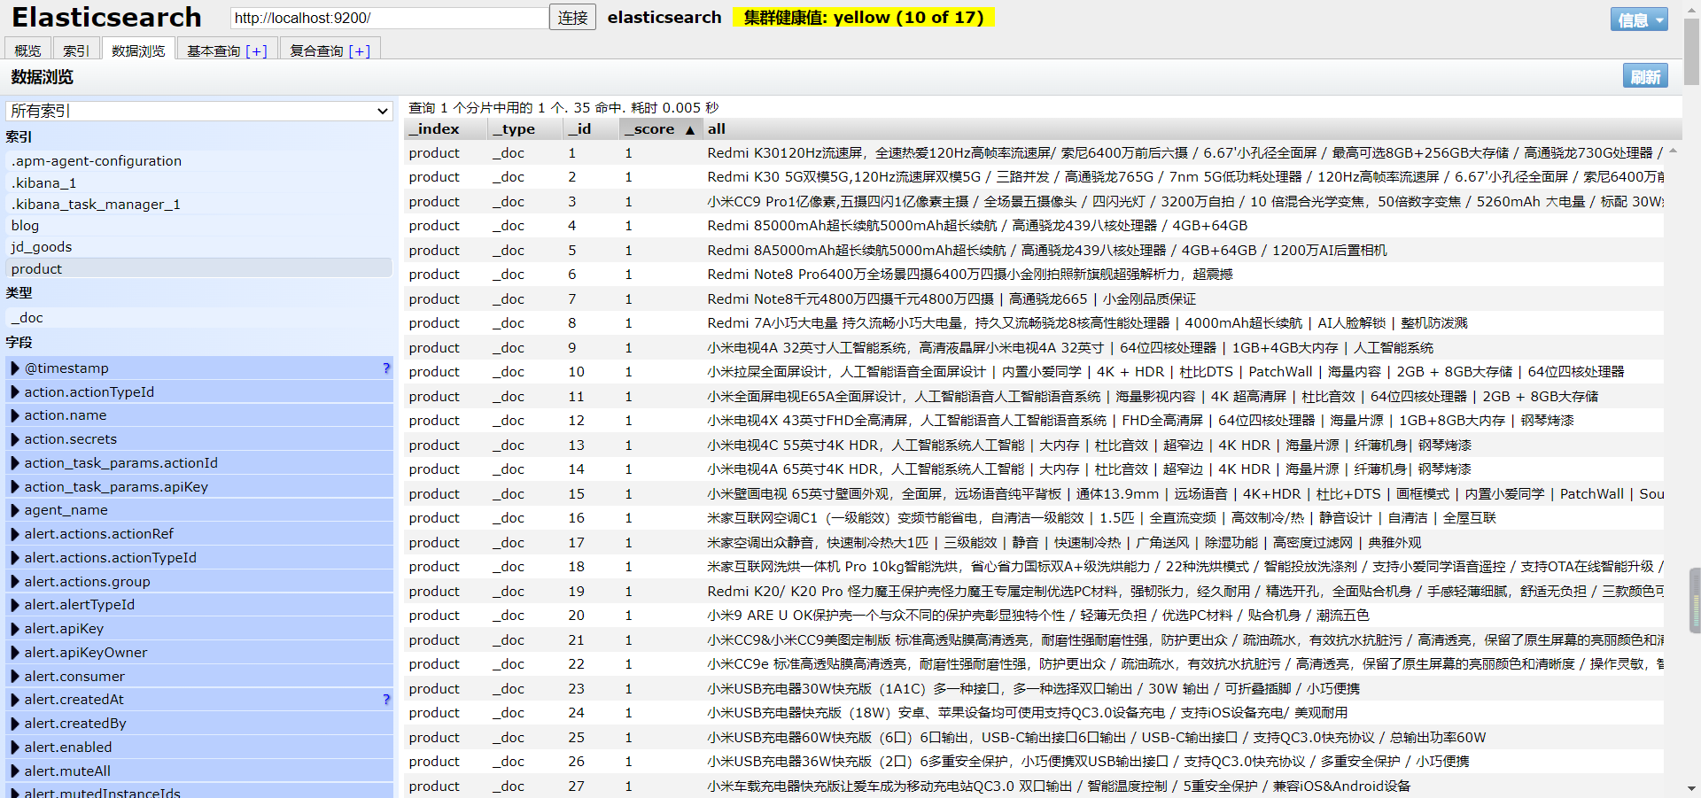Sort by the _id column header
This screenshot has width=1701, height=798.
point(591,129)
